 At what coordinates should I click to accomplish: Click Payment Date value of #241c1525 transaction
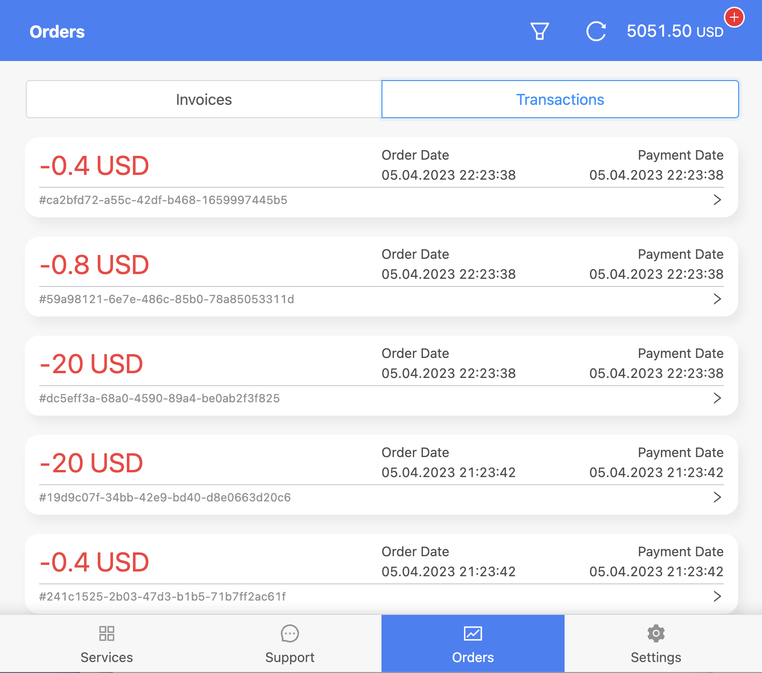coord(657,571)
